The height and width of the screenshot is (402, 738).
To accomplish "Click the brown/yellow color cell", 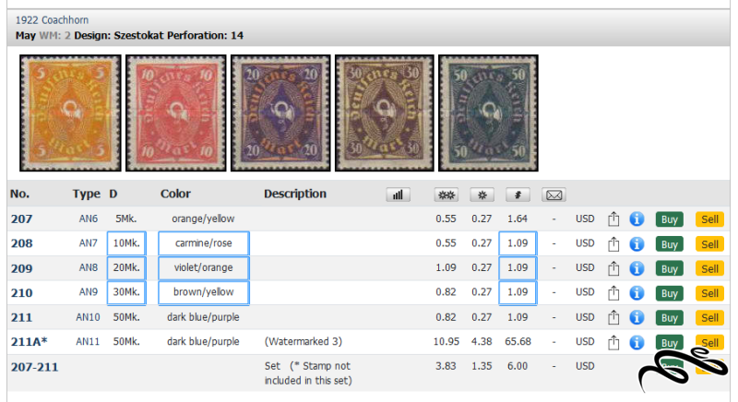I will (203, 292).
